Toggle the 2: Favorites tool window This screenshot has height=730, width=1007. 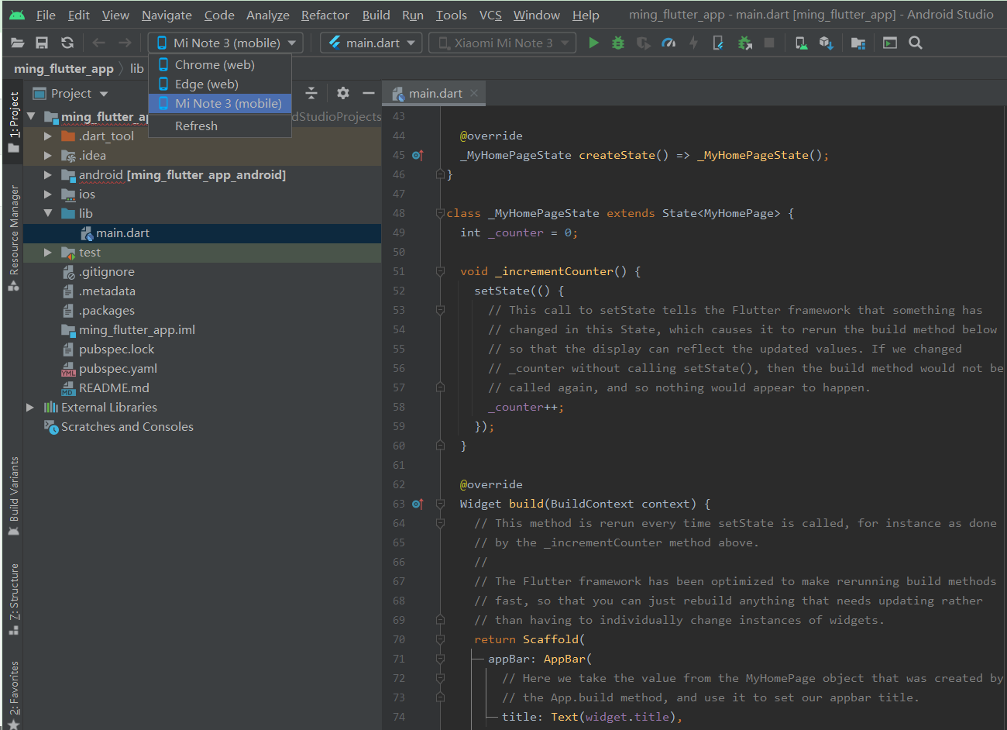[13, 694]
